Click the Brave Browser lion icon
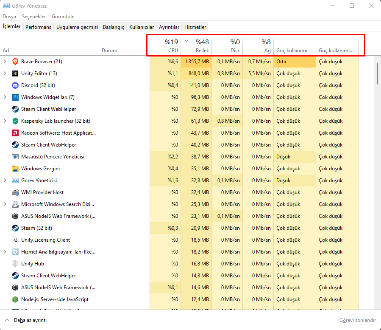Viewport: 381px width, 330px height. click(15, 62)
